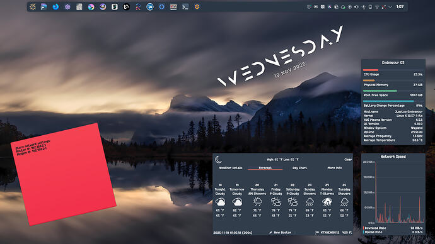Click the 19 NOV 2025 date text
435x244 pixels.
(x=290, y=70)
